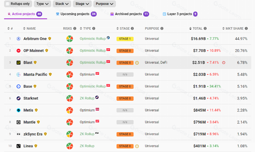Sort the table by STAGE column

(x=123, y=28)
